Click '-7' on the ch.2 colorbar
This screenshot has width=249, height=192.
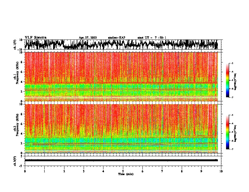coord(232,149)
